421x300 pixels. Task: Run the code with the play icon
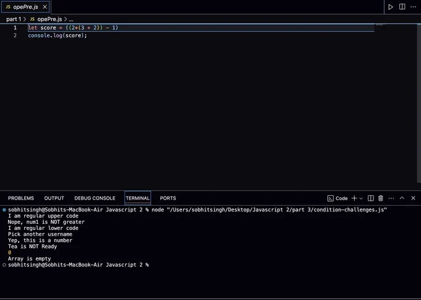click(x=391, y=7)
